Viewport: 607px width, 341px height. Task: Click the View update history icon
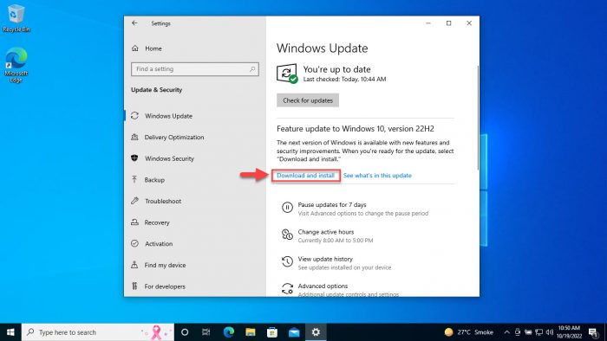click(287, 262)
